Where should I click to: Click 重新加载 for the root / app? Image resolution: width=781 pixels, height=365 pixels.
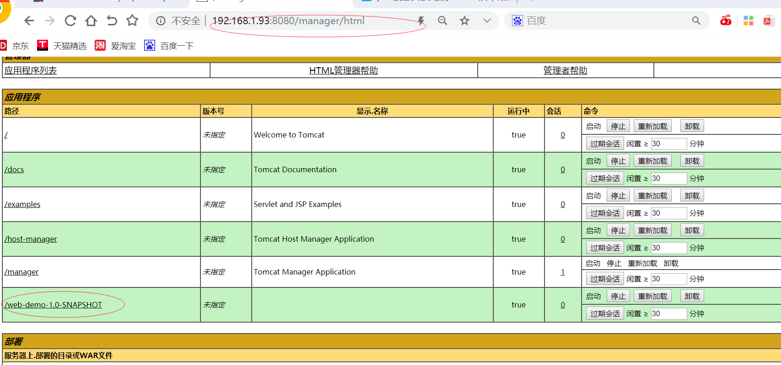pos(652,126)
